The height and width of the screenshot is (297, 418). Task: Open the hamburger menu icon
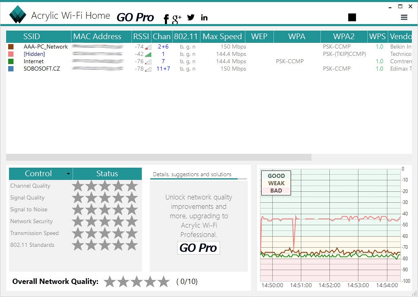point(404,17)
